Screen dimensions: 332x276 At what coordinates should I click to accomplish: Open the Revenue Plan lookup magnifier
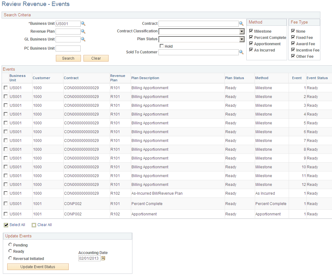pyautogui.click(x=83, y=31)
